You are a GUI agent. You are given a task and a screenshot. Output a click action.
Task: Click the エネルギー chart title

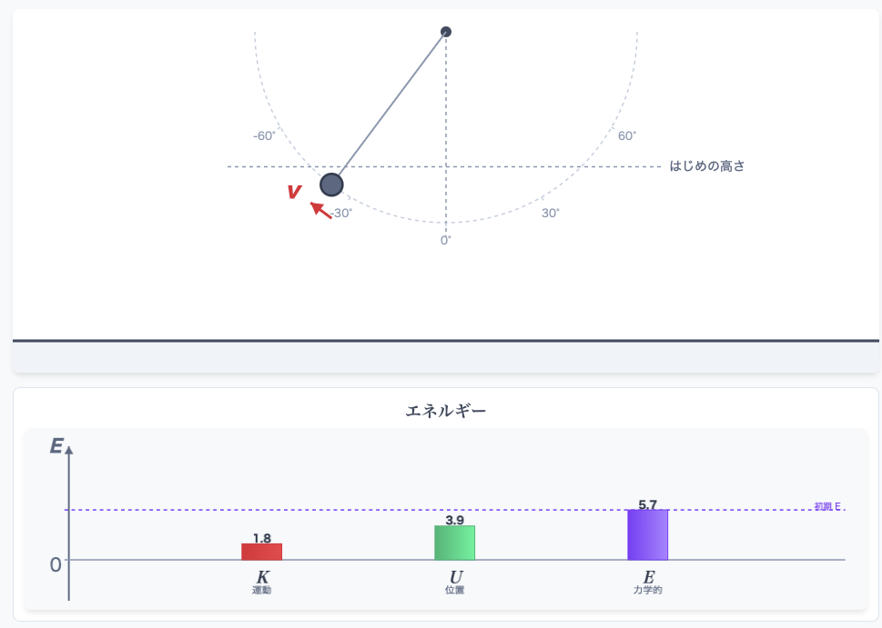(445, 411)
